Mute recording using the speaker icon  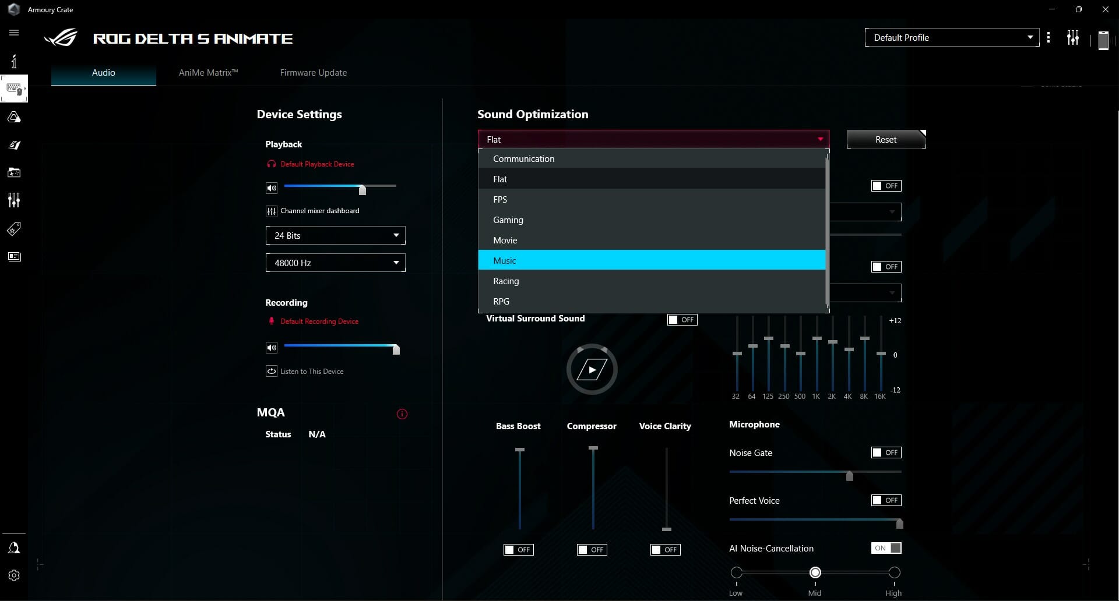(272, 348)
